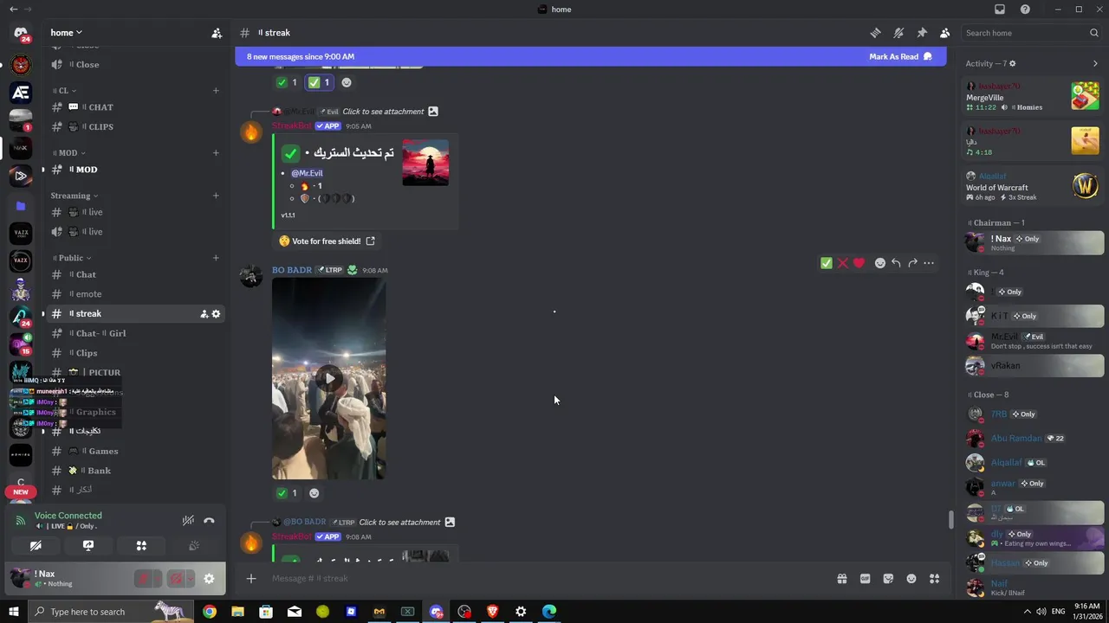Screen dimensions: 1109x623
Task: Collapse the CL category
Action: pyautogui.click(x=62, y=90)
